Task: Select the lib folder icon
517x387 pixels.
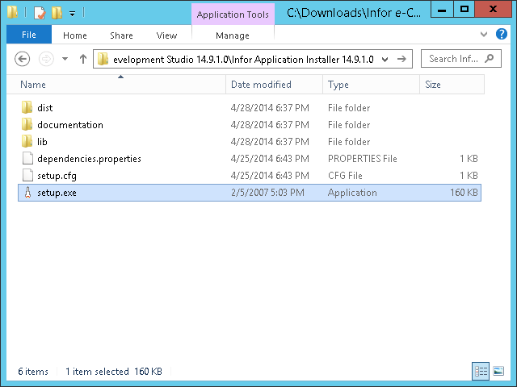Action: [27, 142]
